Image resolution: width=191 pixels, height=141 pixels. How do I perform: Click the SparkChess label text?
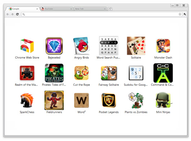(27, 112)
